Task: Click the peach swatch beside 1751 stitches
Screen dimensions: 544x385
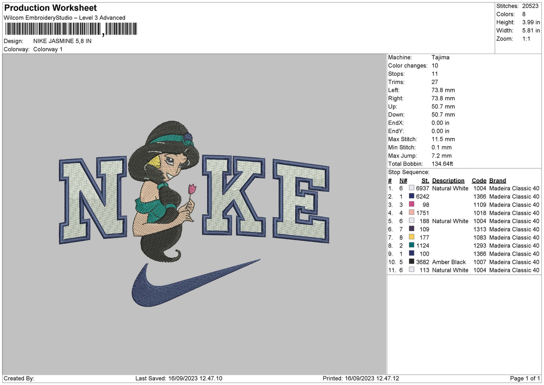Action: coord(412,213)
